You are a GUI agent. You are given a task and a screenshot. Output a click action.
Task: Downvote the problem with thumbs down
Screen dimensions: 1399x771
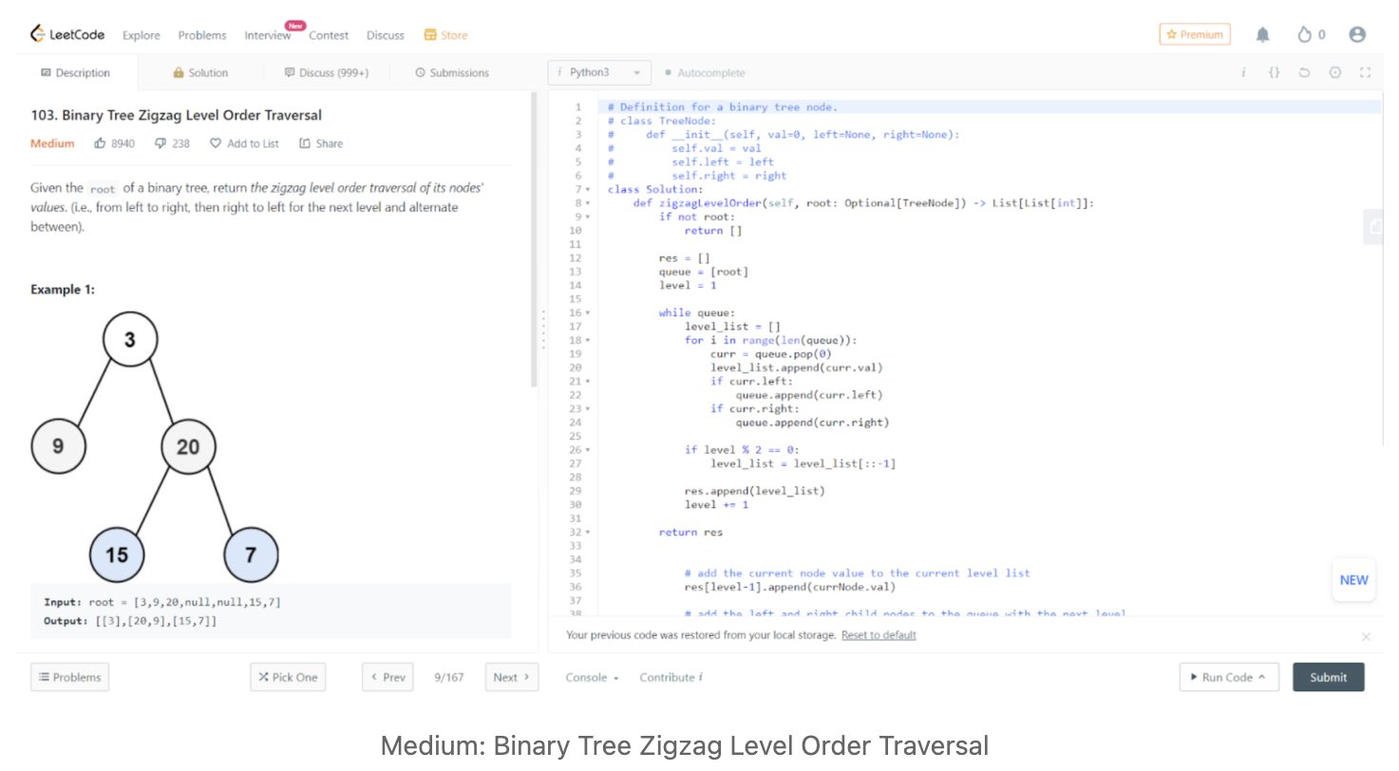point(161,143)
